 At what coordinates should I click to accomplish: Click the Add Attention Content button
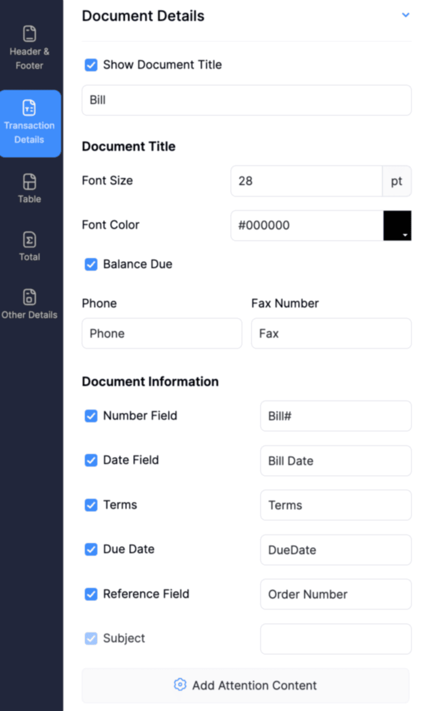(x=246, y=685)
